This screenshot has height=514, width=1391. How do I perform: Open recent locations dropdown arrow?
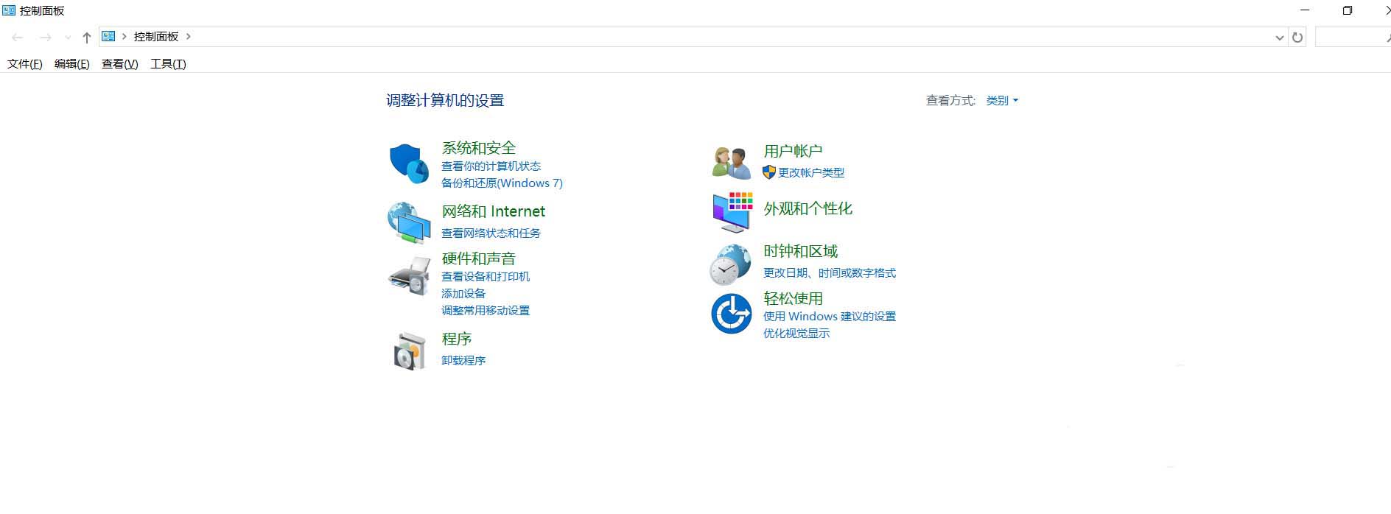[x=68, y=37]
